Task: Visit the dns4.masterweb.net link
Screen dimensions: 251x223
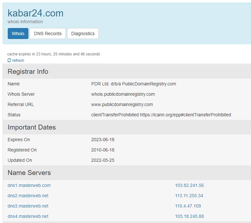Action: point(28,216)
